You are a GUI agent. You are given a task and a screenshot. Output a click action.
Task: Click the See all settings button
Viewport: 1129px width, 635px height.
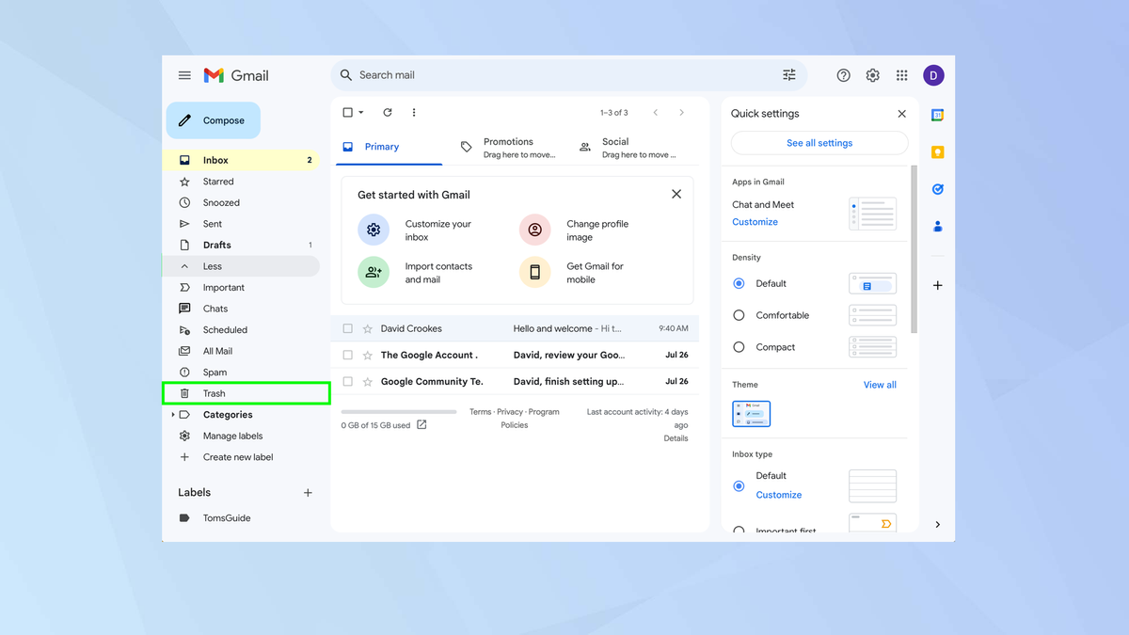(819, 143)
